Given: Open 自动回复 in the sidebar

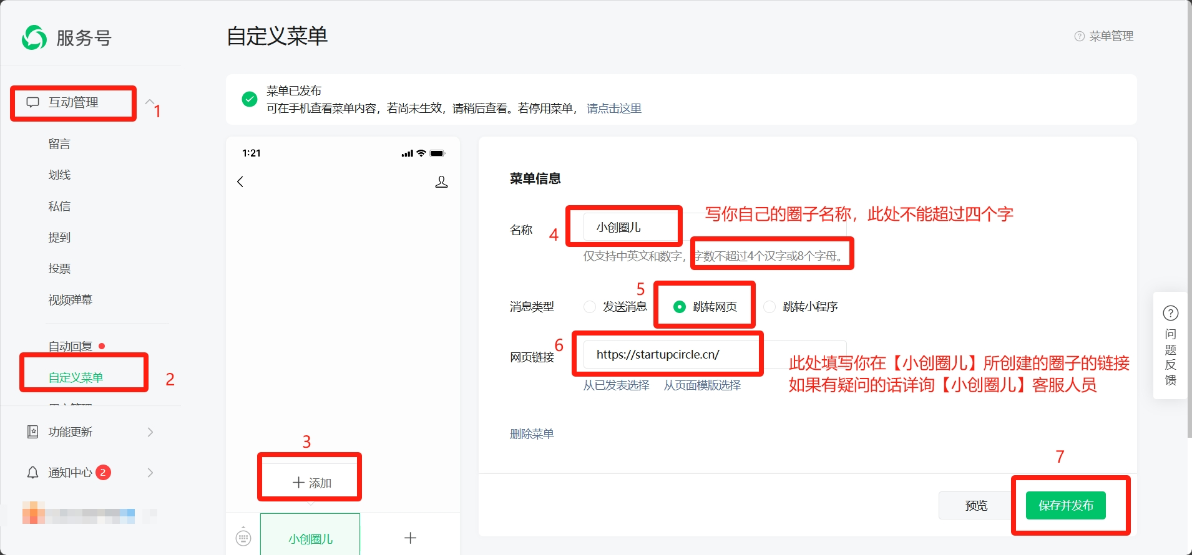Looking at the screenshot, I should click(x=70, y=346).
